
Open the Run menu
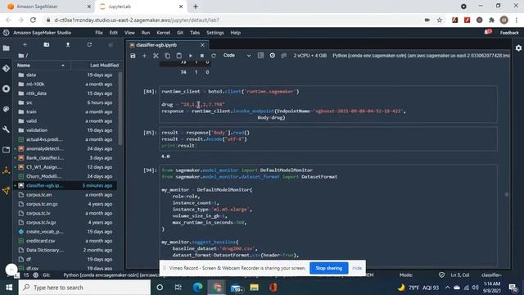(146, 33)
